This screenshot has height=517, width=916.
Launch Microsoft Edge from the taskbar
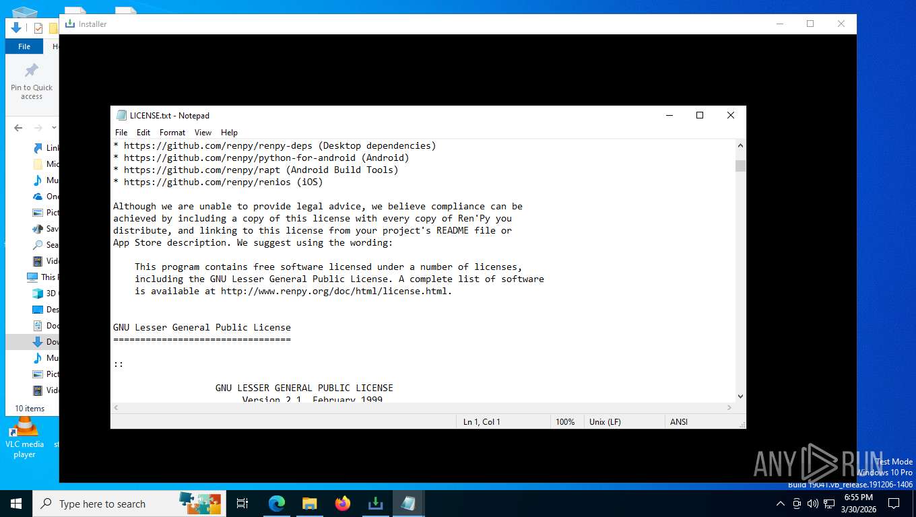(277, 504)
